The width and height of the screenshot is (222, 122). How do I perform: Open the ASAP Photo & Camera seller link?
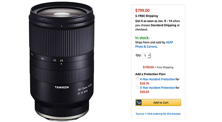coord(154,44)
